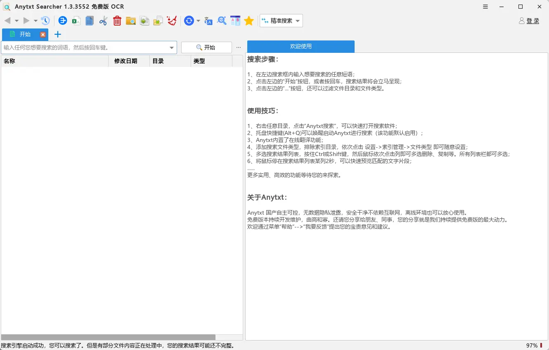Image resolution: width=549 pixels, height=350 pixels.
Task: Sort by the 目录 column header
Action: click(170, 61)
